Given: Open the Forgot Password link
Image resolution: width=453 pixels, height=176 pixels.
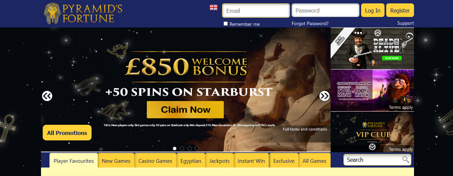Looking at the screenshot, I should pos(310,23).
